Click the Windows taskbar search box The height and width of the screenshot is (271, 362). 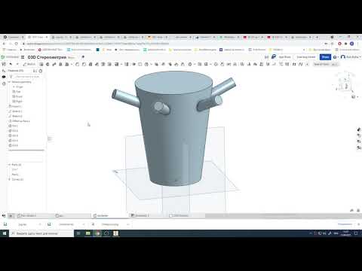click(41, 233)
